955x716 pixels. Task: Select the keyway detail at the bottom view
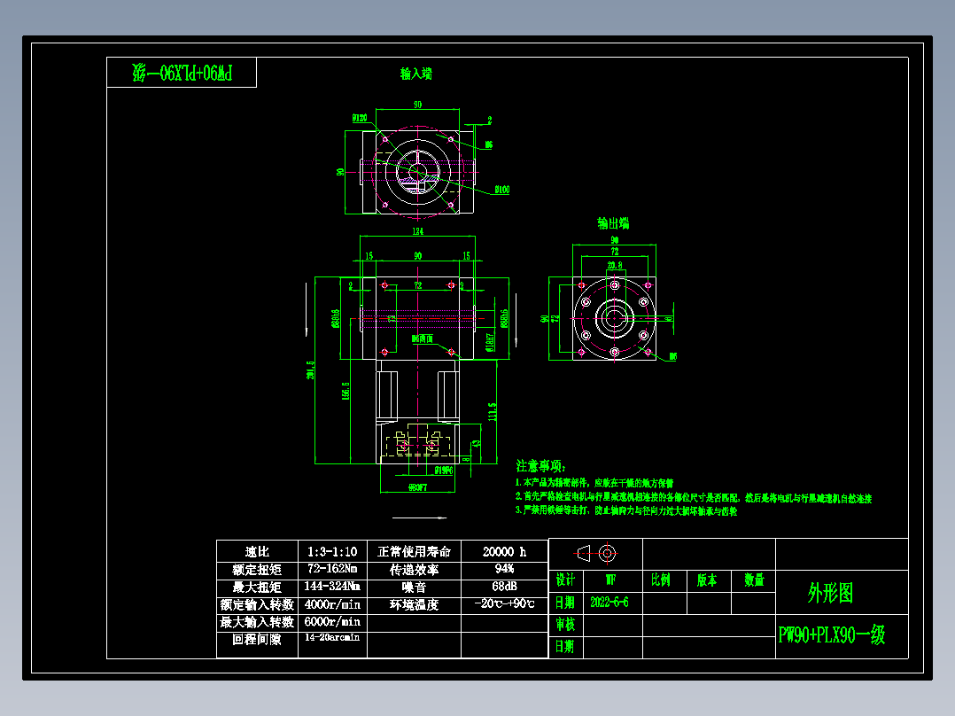tap(416, 445)
